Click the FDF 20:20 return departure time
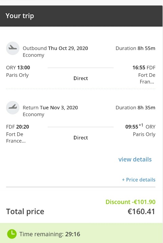Viewport: 163px width, 243px height. [x=18, y=127]
